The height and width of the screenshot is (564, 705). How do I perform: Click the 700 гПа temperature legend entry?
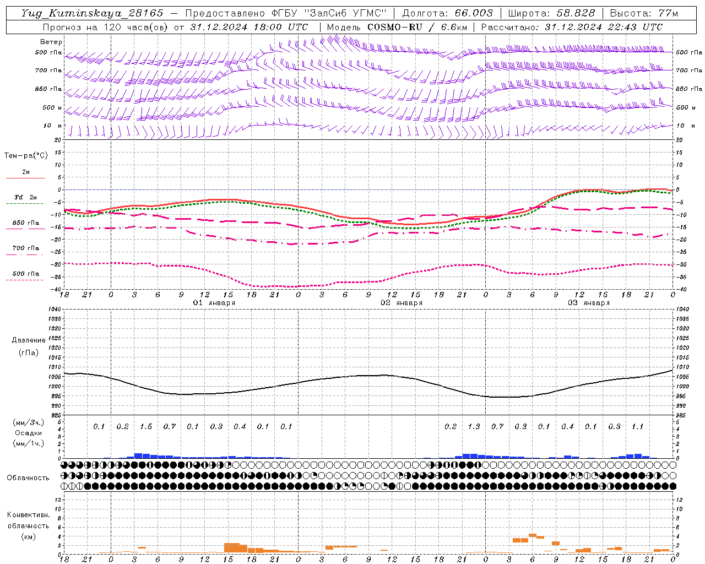pyautogui.click(x=26, y=248)
